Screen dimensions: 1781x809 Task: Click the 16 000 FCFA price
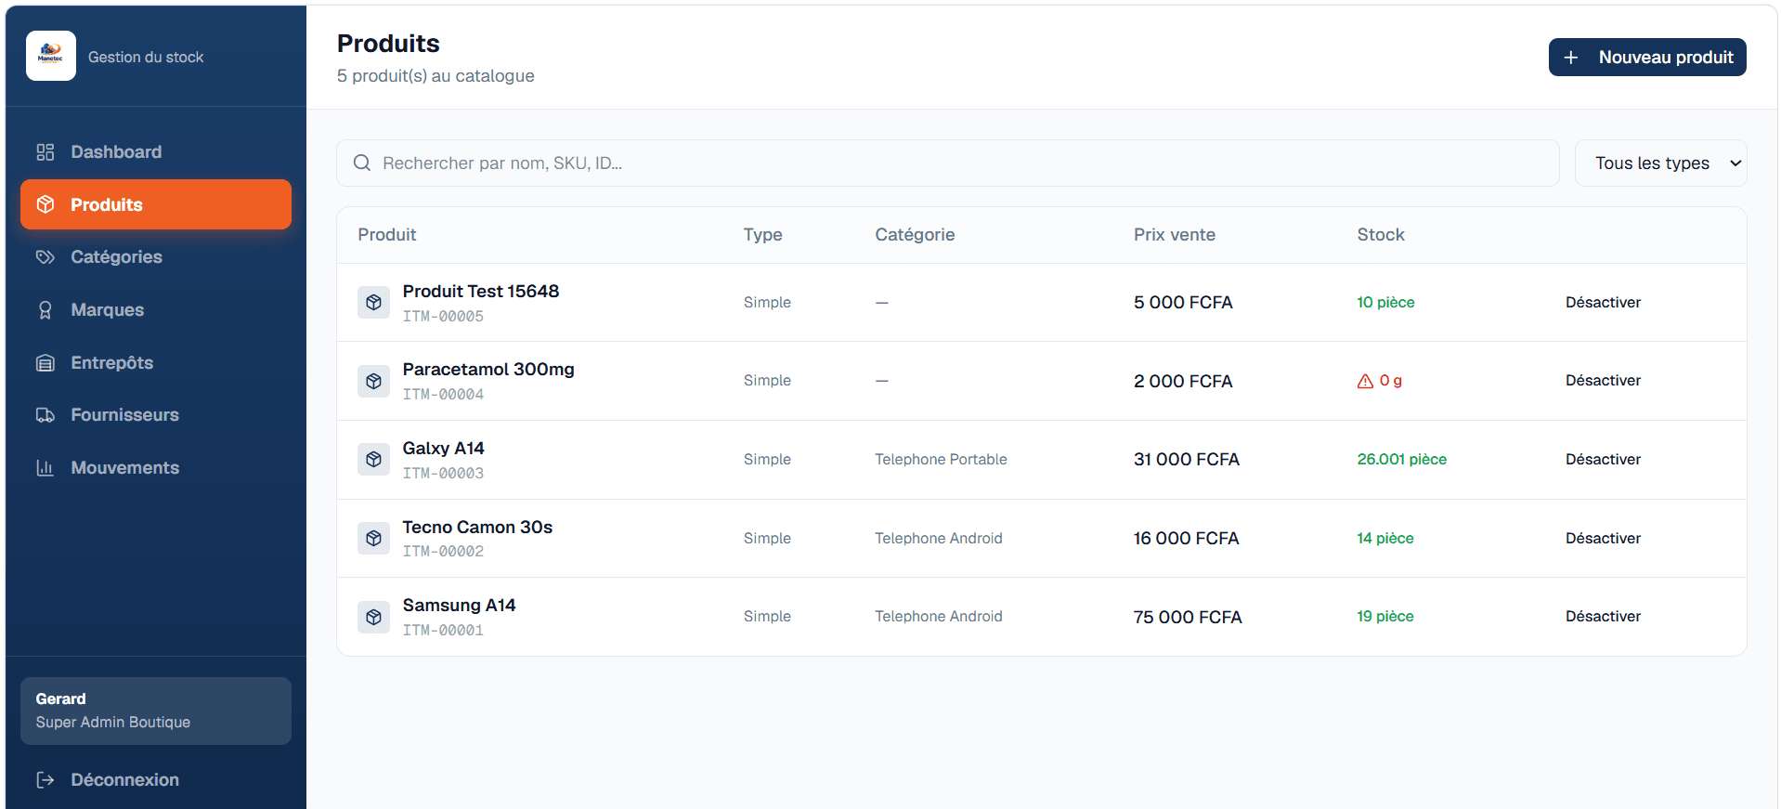[1186, 539]
